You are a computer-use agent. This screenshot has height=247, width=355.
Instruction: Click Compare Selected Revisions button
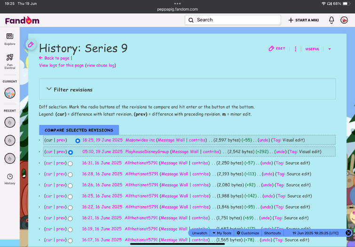pyautogui.click(x=79, y=130)
